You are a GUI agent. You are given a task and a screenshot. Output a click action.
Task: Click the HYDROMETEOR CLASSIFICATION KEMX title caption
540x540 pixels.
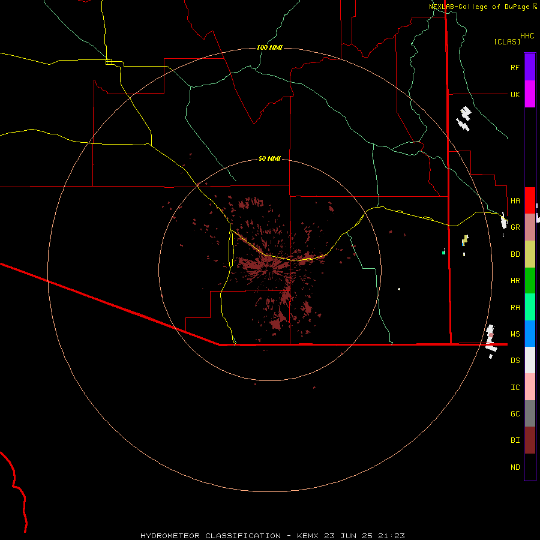[x=272, y=536]
